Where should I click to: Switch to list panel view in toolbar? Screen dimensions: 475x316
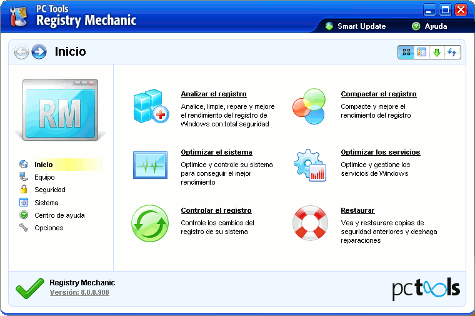(422, 52)
